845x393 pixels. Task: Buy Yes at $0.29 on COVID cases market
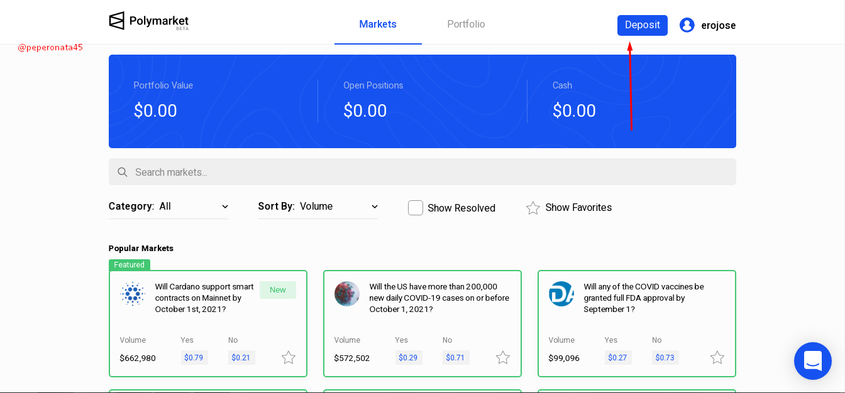(x=409, y=358)
